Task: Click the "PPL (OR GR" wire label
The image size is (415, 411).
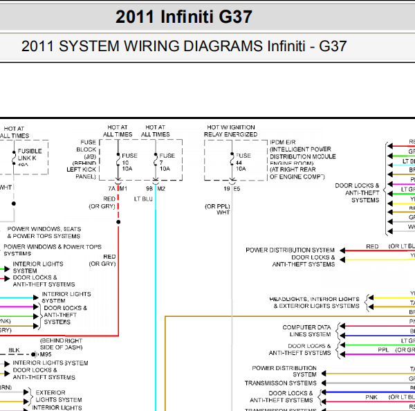Action: 396,350
